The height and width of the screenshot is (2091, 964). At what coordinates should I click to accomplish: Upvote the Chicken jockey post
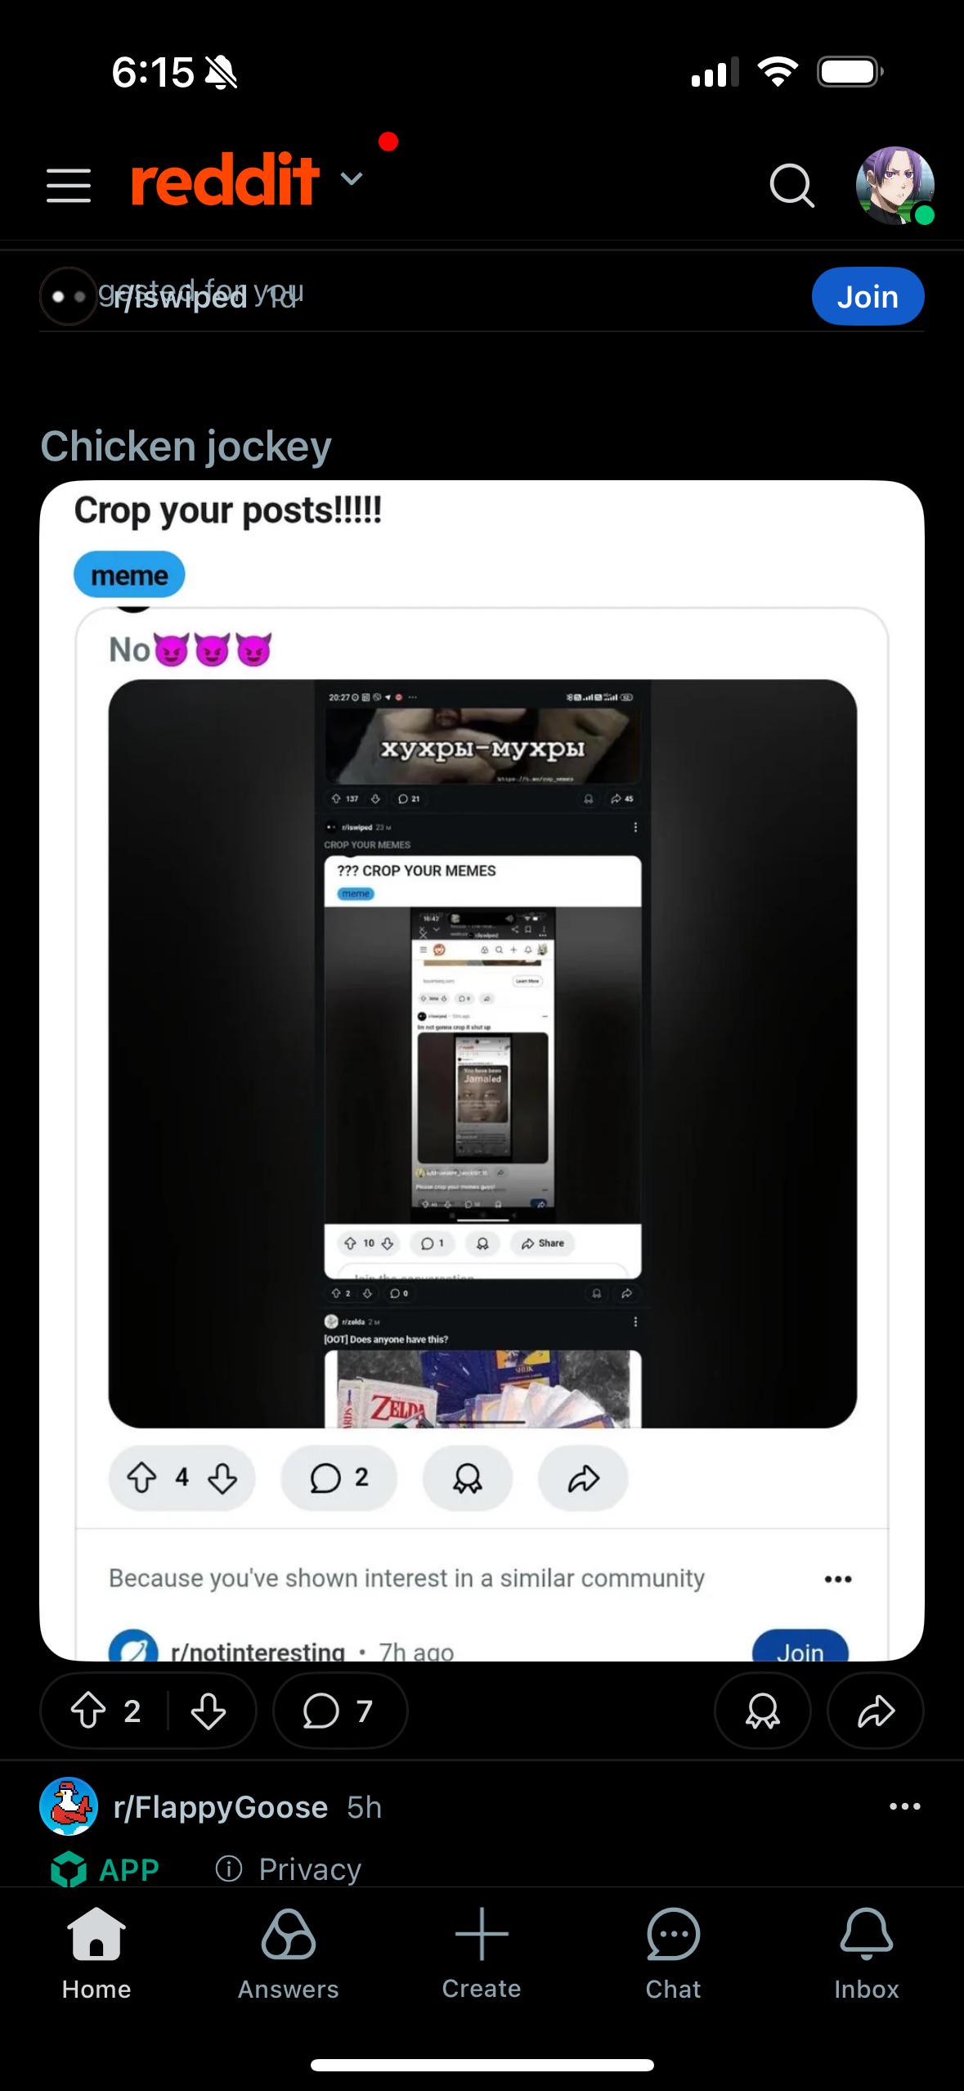pos(88,1711)
